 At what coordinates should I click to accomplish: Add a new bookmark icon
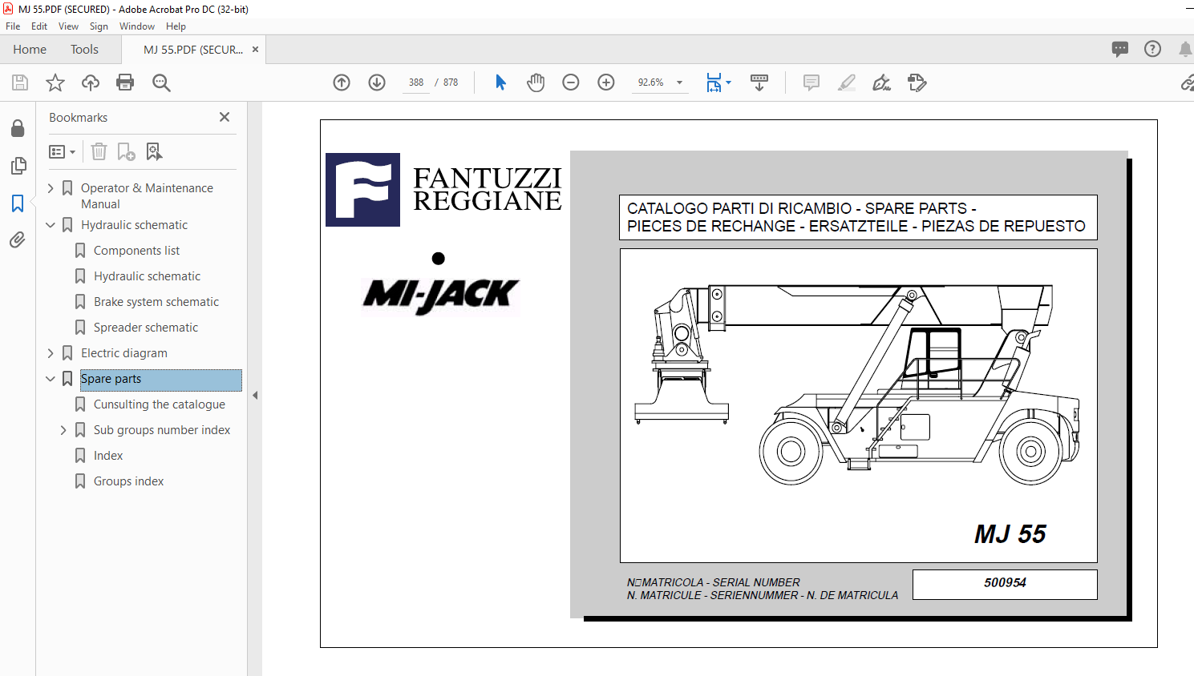pyautogui.click(x=126, y=151)
